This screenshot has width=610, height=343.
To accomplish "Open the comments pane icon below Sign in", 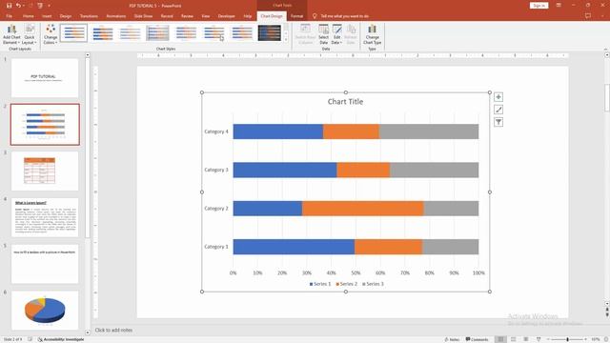I will (588, 16).
